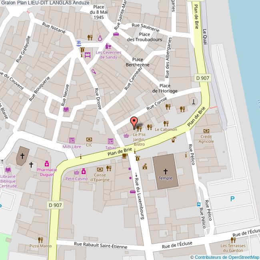Click the blue fountain icon
Screen dimensions: 260x260
(x=79, y=43)
